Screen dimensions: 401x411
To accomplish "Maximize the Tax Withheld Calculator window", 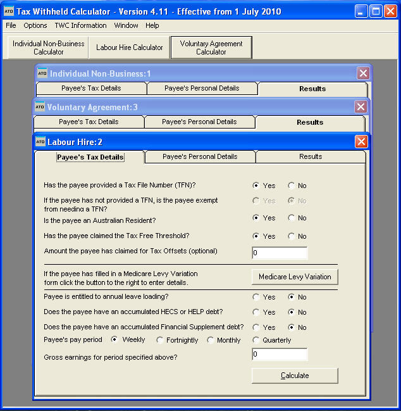I will (376, 11).
